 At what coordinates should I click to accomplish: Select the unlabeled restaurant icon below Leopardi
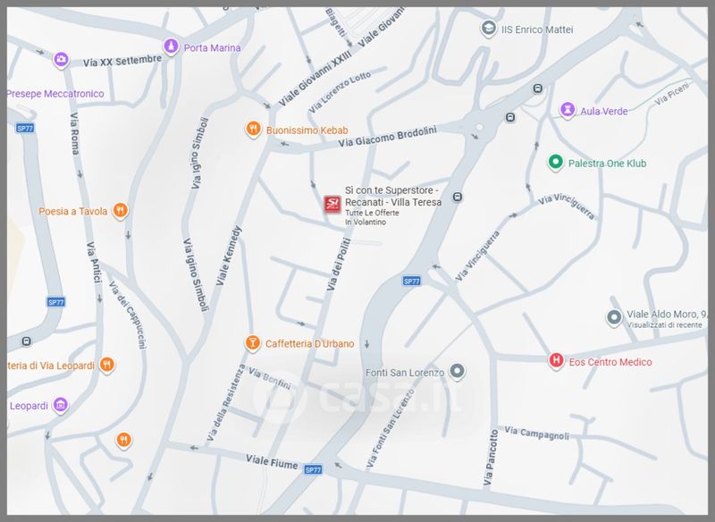[123, 440]
